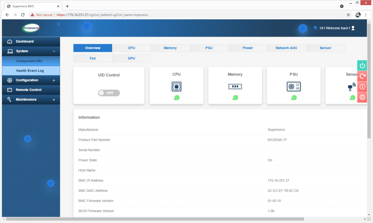
Task: Click the Host Name label
Action: (87, 170)
